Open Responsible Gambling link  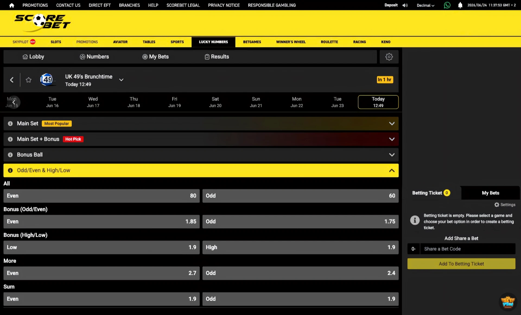coord(272,5)
